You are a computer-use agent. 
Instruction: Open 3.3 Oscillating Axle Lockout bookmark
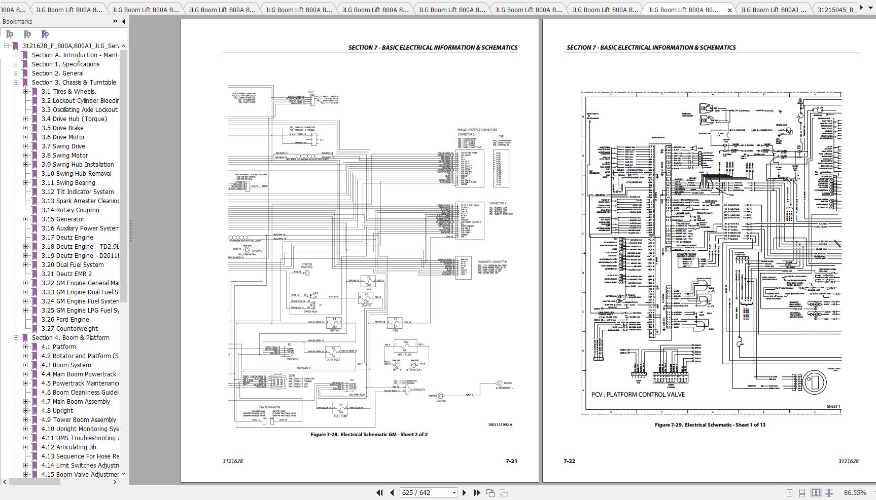click(80, 110)
